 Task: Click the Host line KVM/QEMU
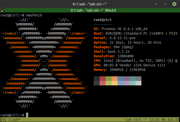[x=135, y=33]
